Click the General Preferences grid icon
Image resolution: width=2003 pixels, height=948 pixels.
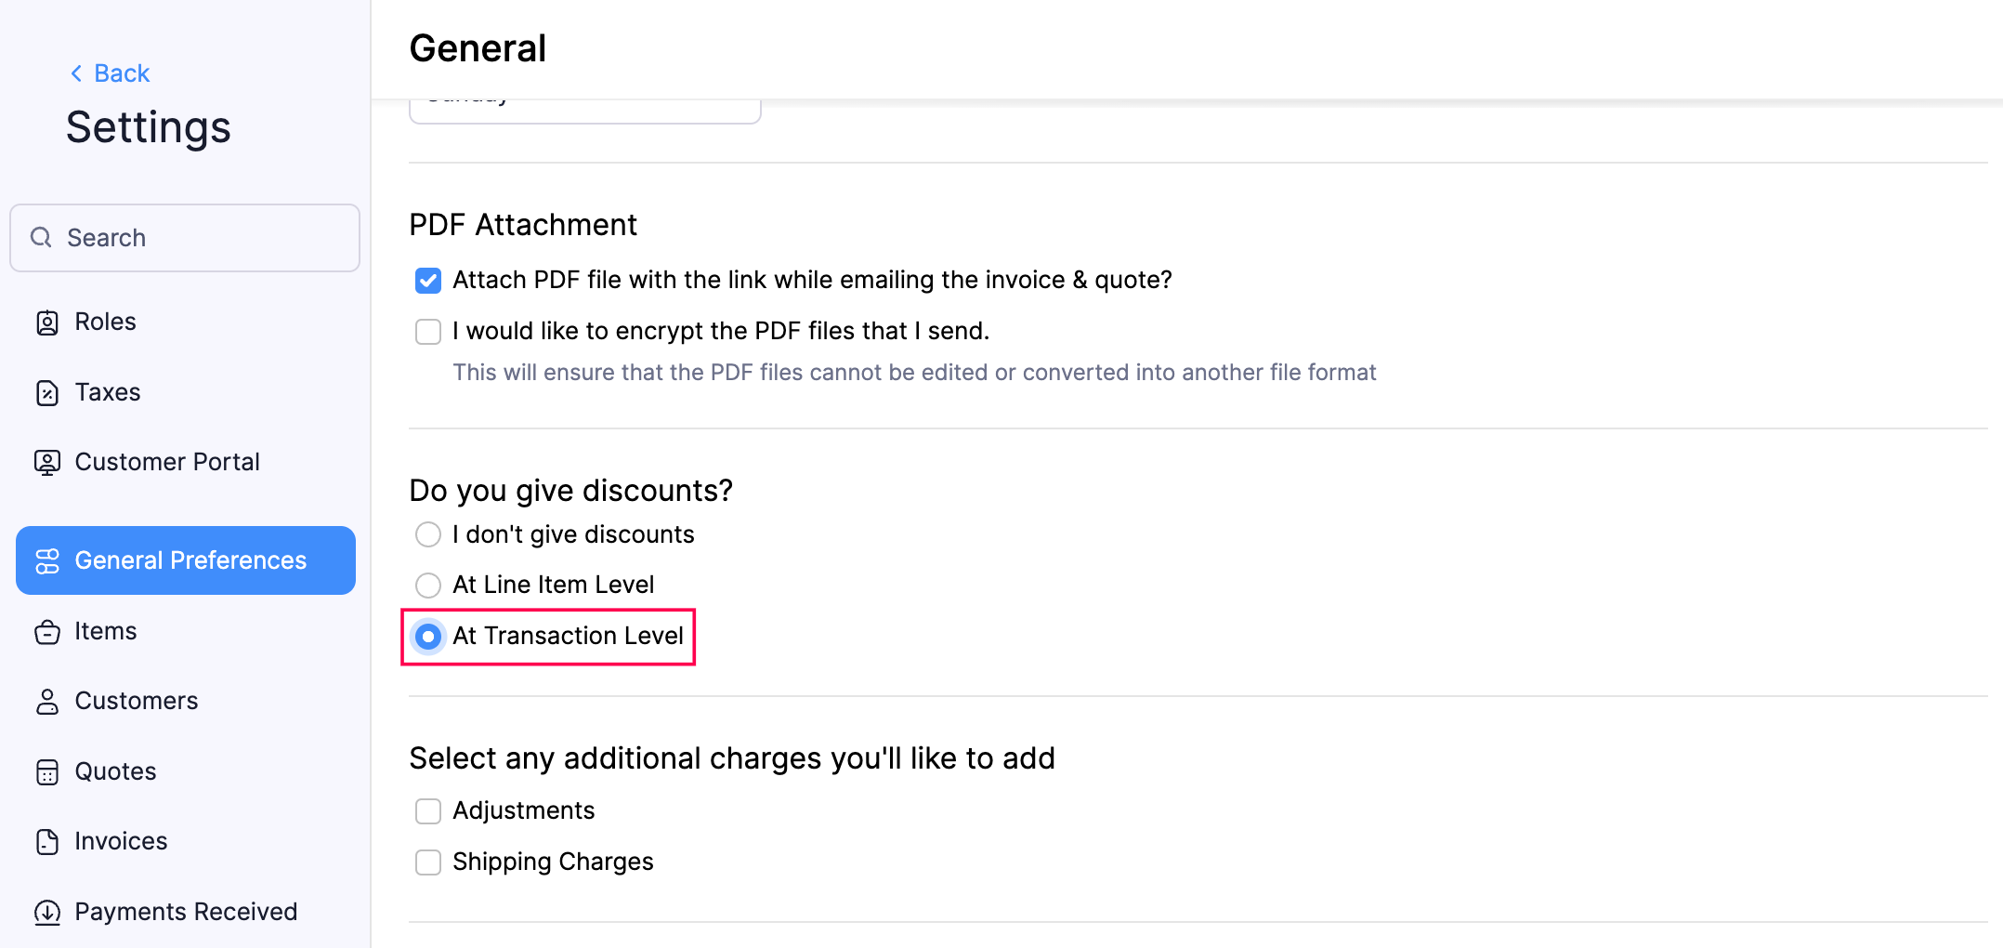(x=48, y=560)
